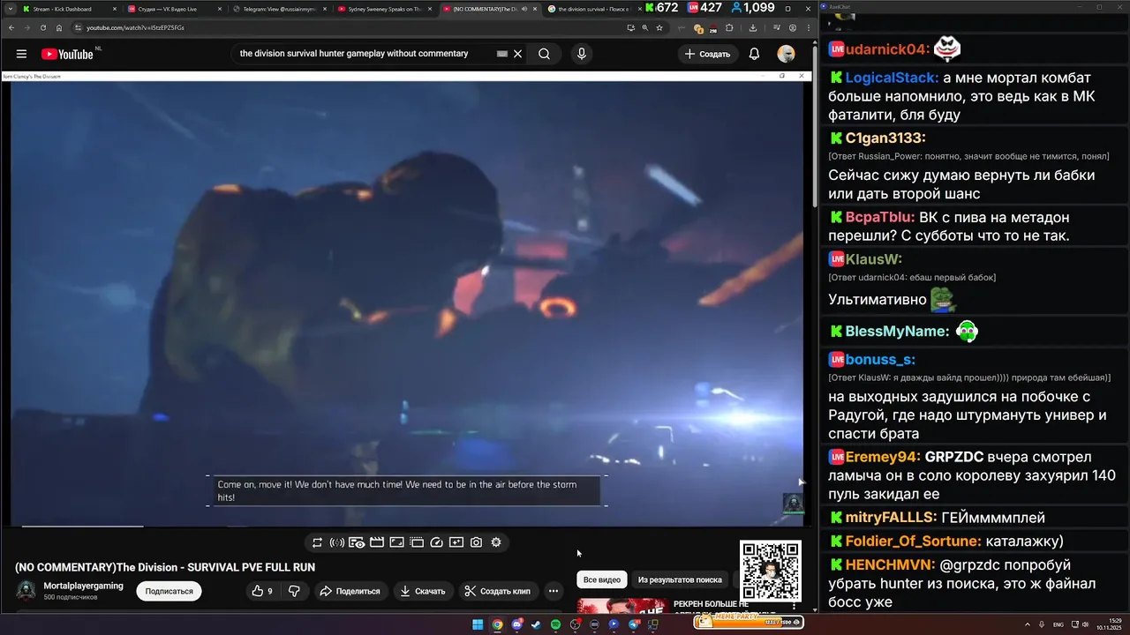This screenshot has width=1130, height=635.
Task: Click the cinema mode clapperboard icon
Action: (377, 542)
